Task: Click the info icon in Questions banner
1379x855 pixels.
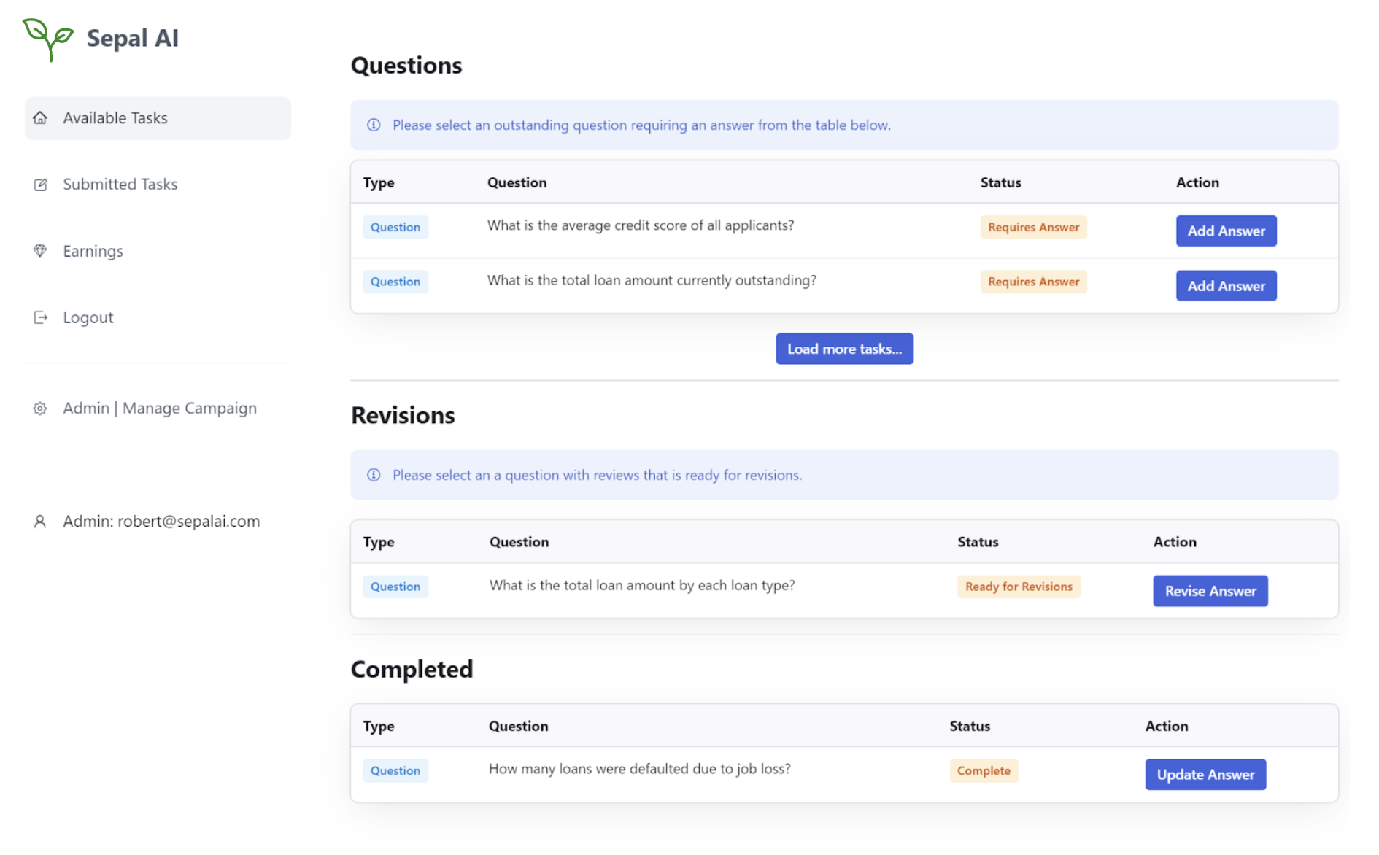Action: click(x=374, y=125)
